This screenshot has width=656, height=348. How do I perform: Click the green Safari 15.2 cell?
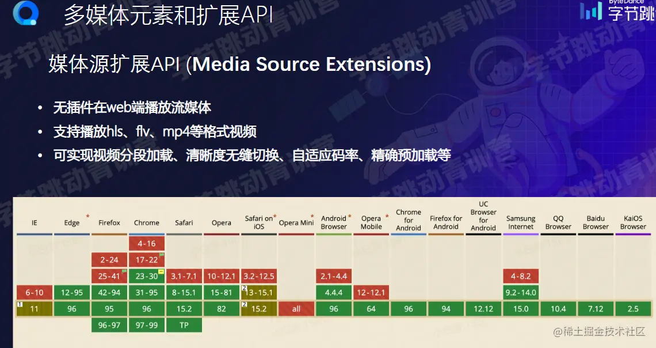pyautogui.click(x=184, y=309)
